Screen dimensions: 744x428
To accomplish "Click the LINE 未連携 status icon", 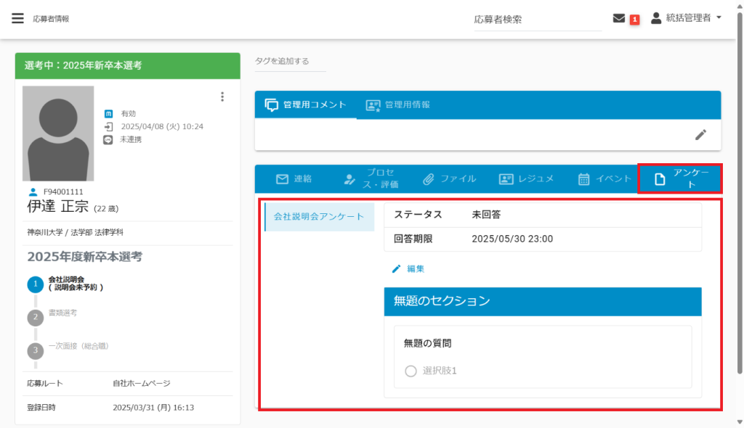I will point(108,139).
